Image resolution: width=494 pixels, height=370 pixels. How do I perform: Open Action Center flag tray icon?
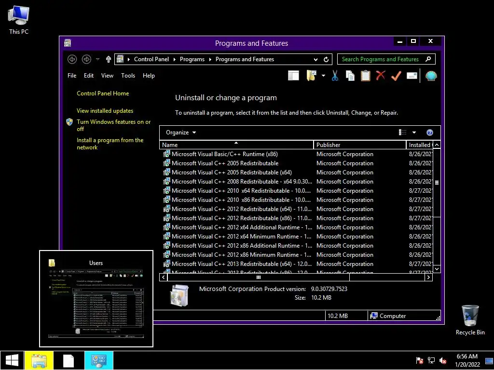coord(419,360)
